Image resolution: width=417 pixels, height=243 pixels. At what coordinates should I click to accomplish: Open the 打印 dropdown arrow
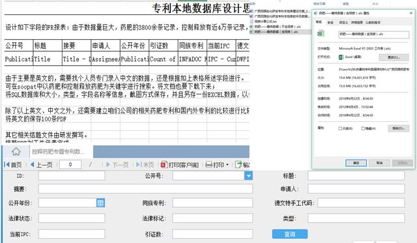point(227,165)
